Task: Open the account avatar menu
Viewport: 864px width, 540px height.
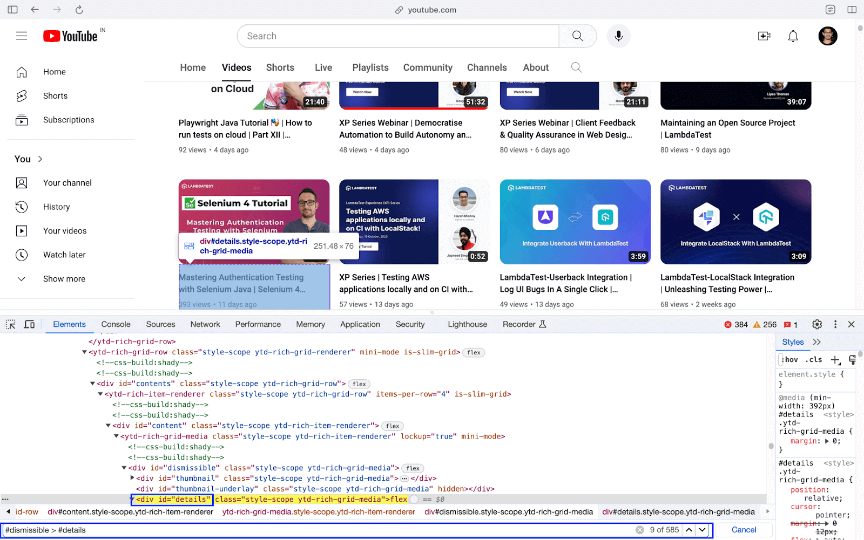Action: (x=827, y=36)
